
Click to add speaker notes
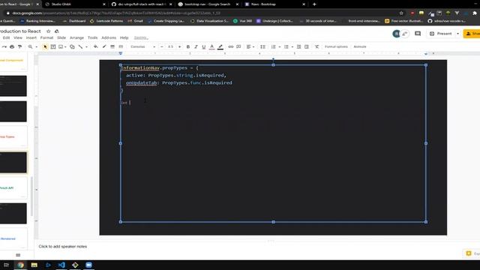pyautogui.click(x=63, y=247)
